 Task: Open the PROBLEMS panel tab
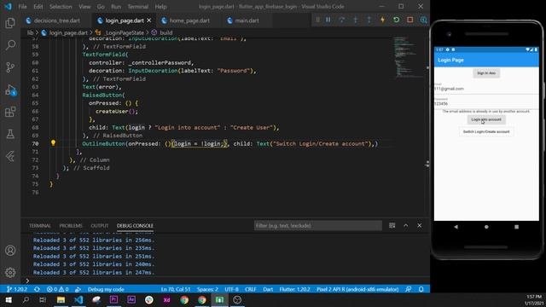[71, 225]
